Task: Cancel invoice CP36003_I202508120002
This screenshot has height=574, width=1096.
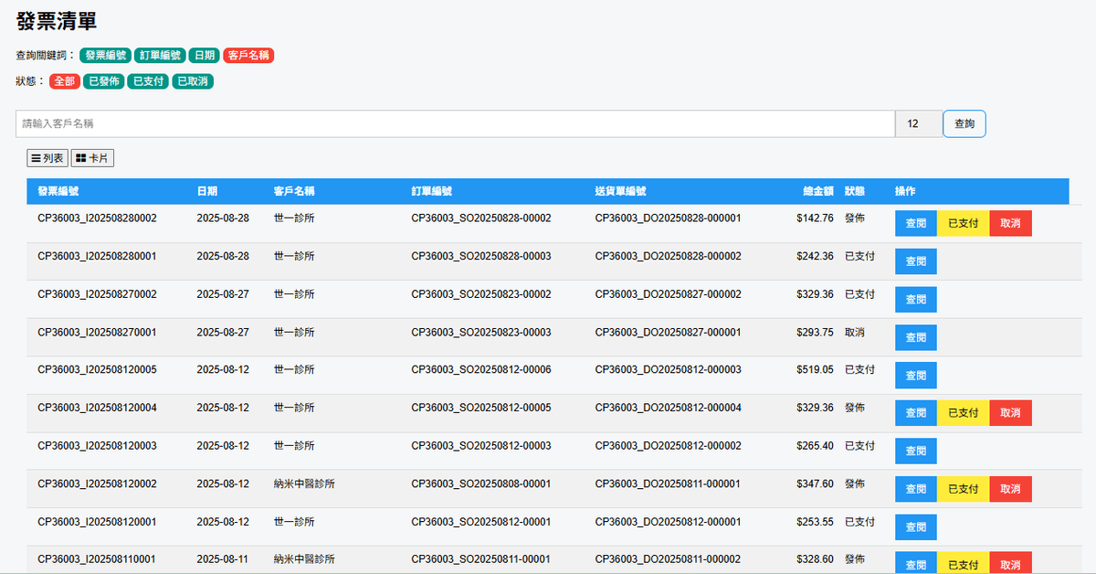Action: point(1010,489)
